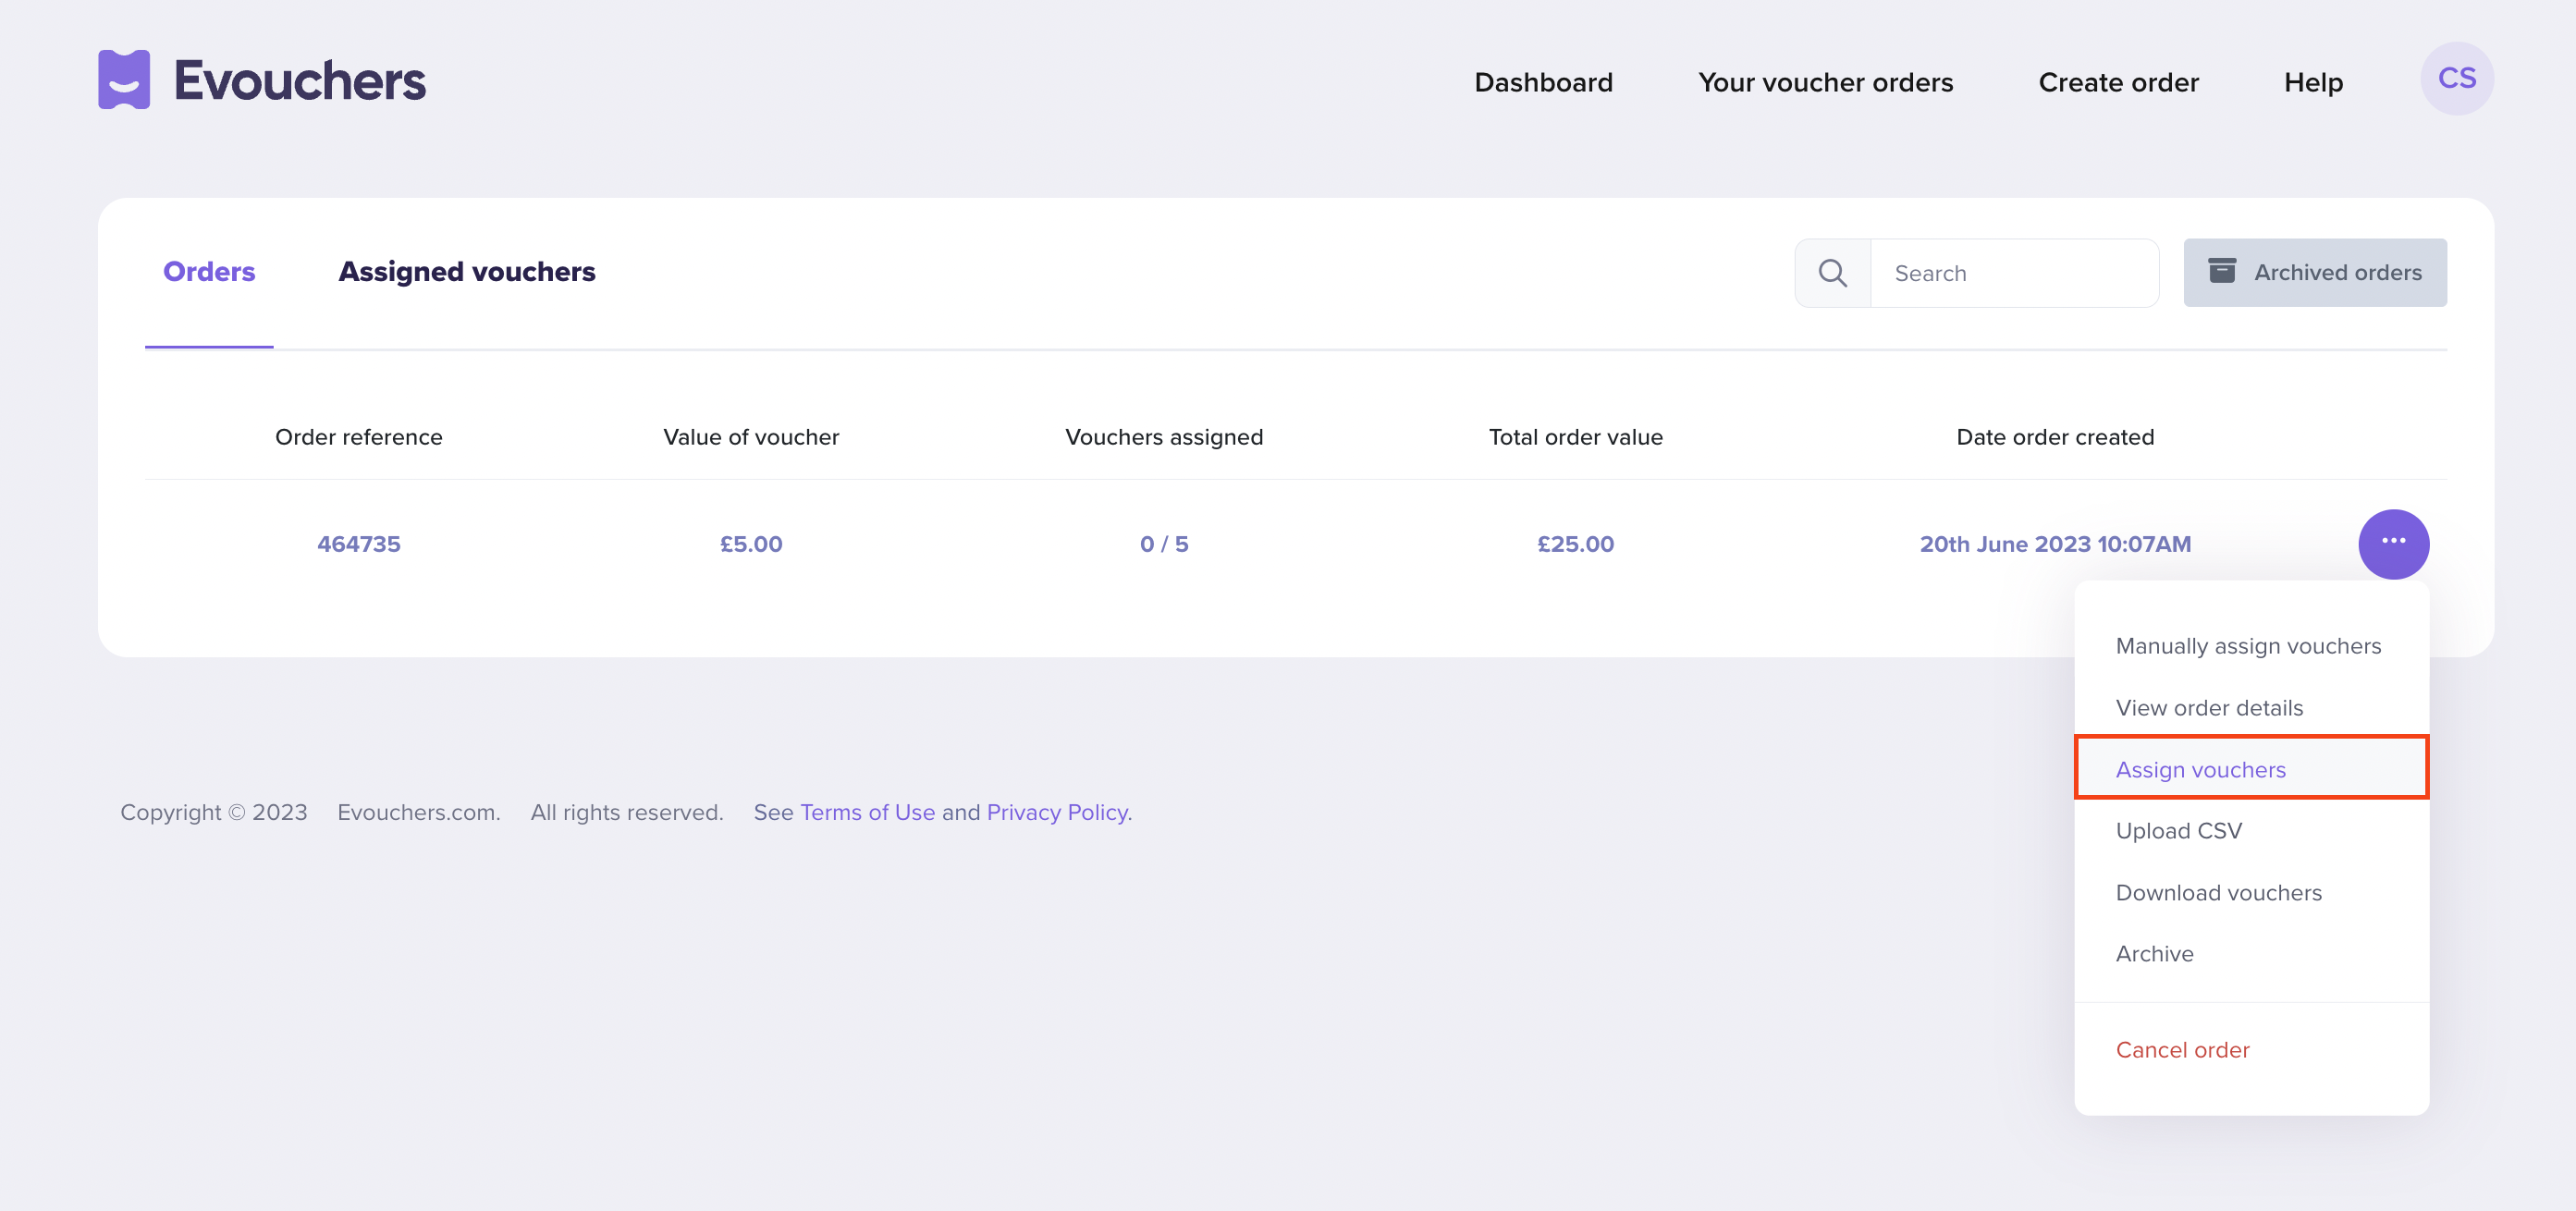This screenshot has height=1211, width=2576.
Task: Click the archive box icon
Action: (x=2221, y=271)
